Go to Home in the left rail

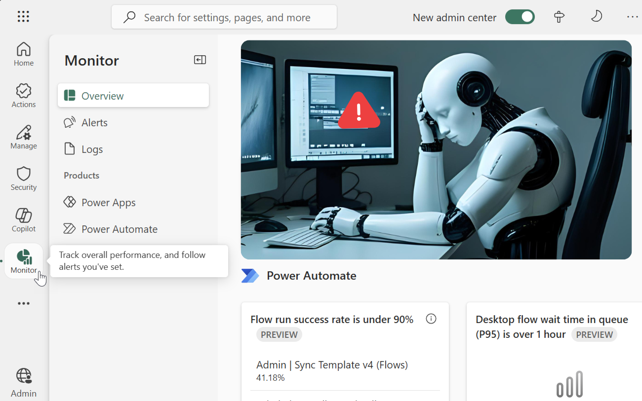(24, 54)
